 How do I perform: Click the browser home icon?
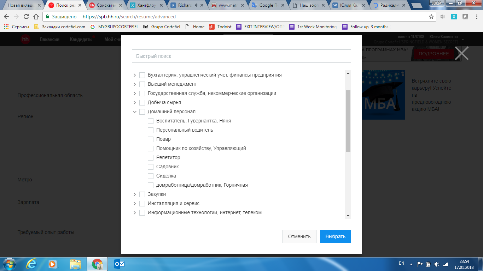36,17
